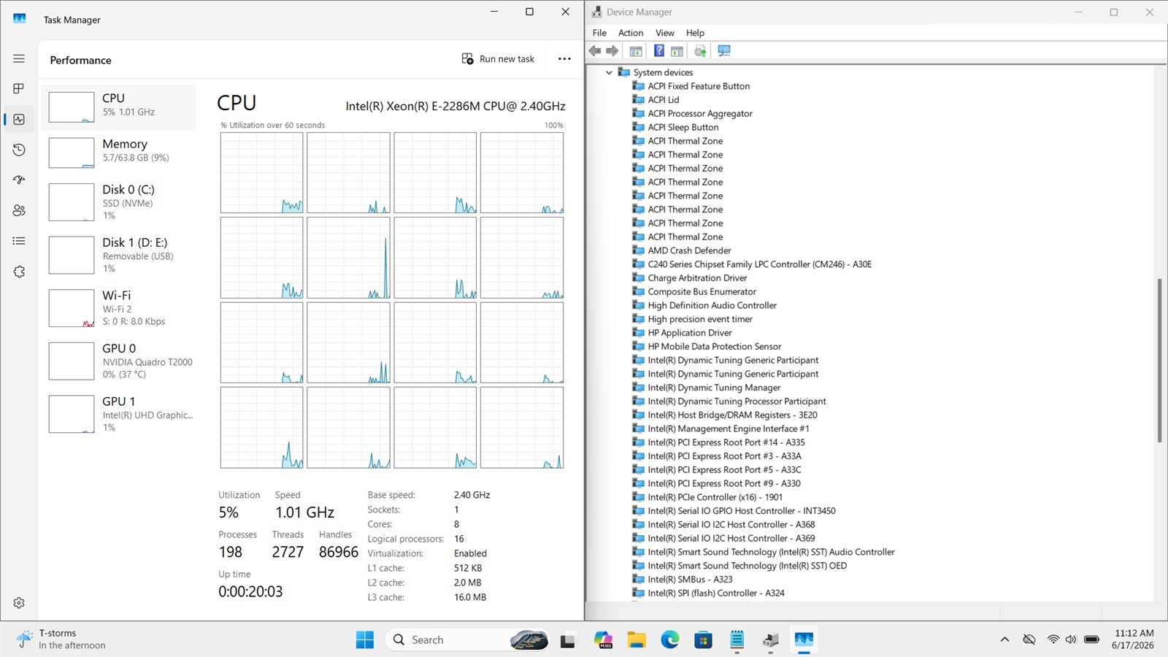Collapse the System devices tree node
Viewport: 1168px width, 657px height.
[609, 72]
